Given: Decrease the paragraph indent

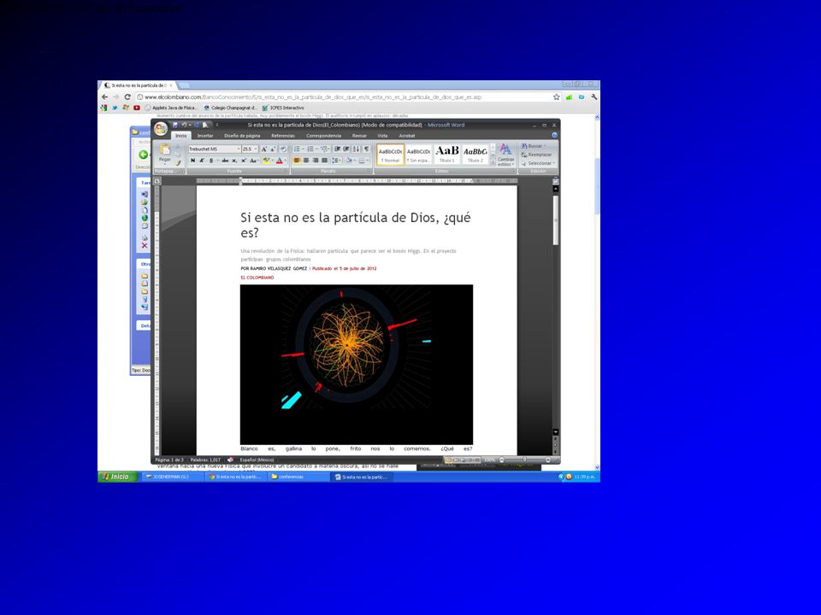Looking at the screenshot, I should tap(337, 149).
